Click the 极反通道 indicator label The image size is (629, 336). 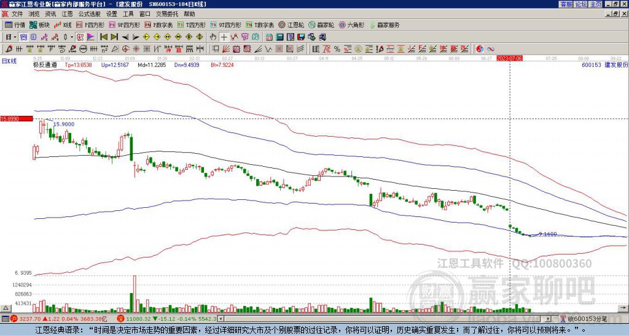[45, 64]
